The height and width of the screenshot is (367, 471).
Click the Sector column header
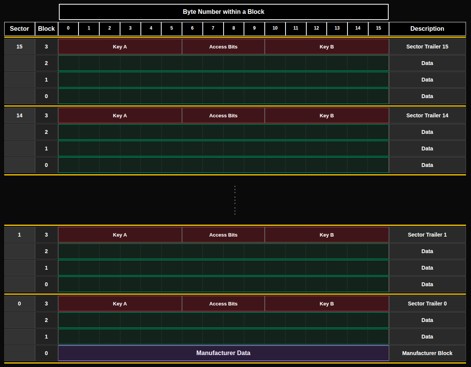pos(20,29)
